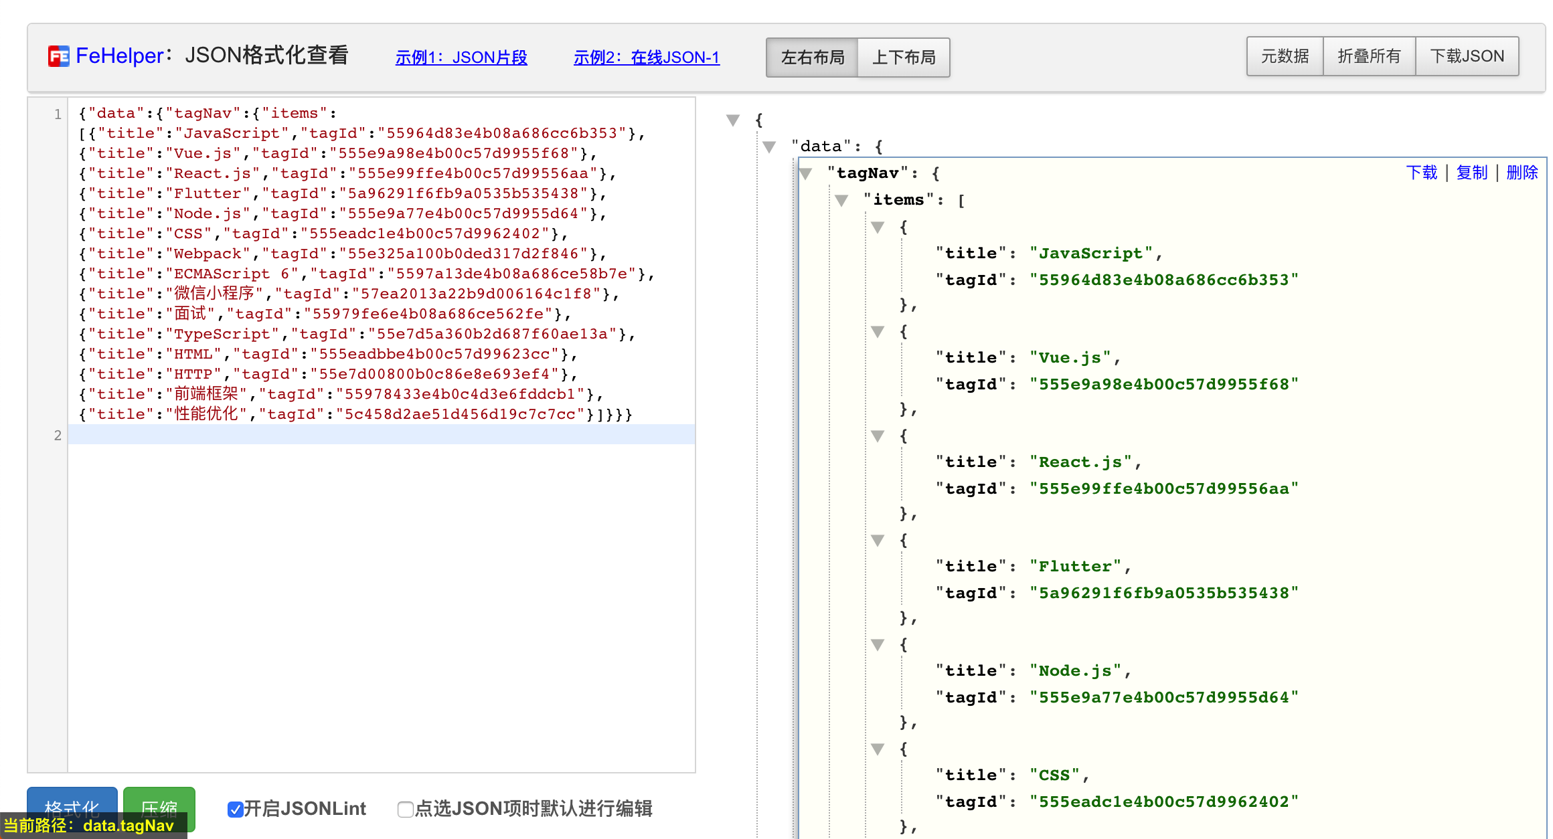Screen dimensions: 1553x839
Task: Collapse the root object triangle
Action: click(x=733, y=120)
